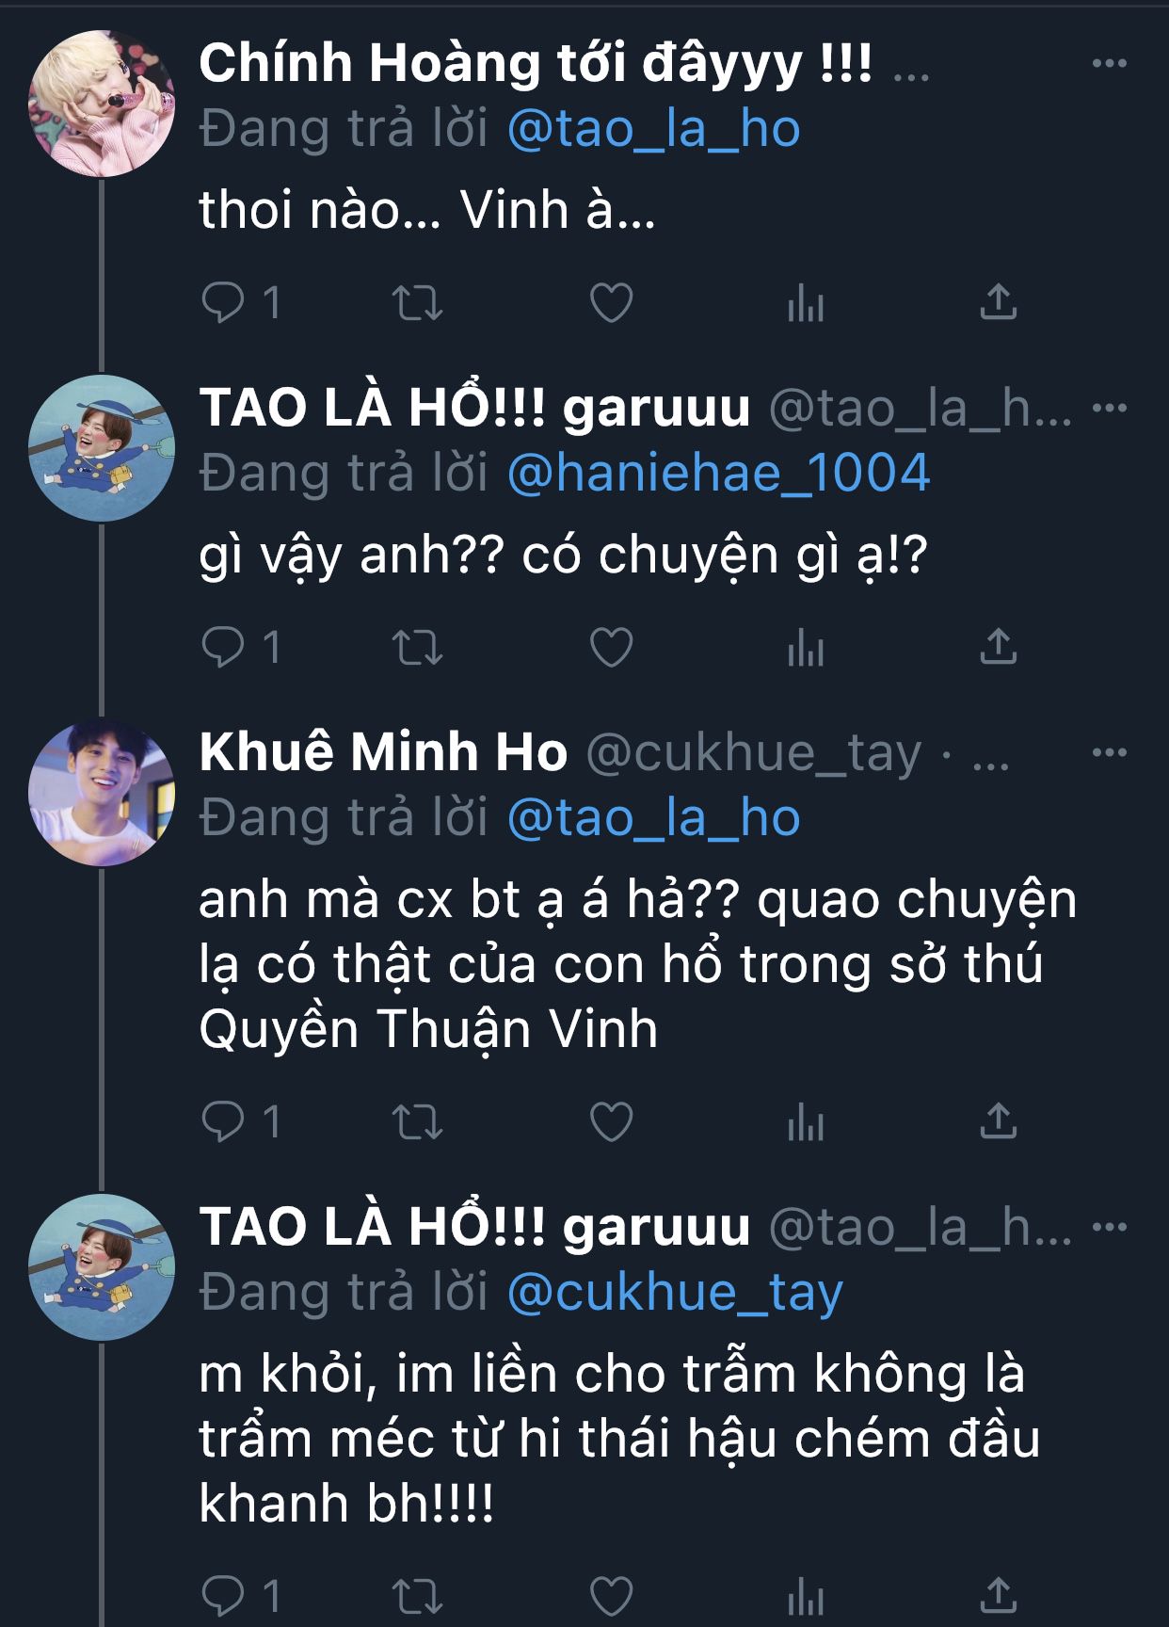This screenshot has height=1627, width=1169.
Task: Like the "gì vậy anh??" tweet
Action: point(611,647)
